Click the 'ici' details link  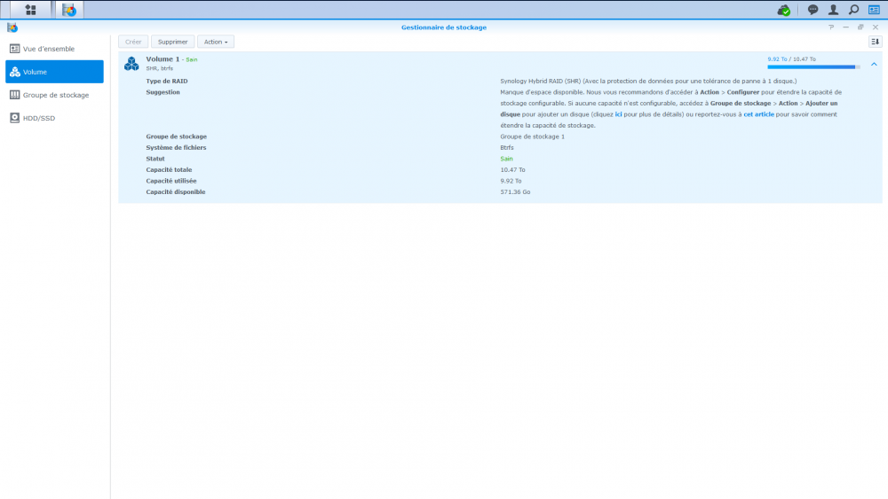[x=618, y=114]
